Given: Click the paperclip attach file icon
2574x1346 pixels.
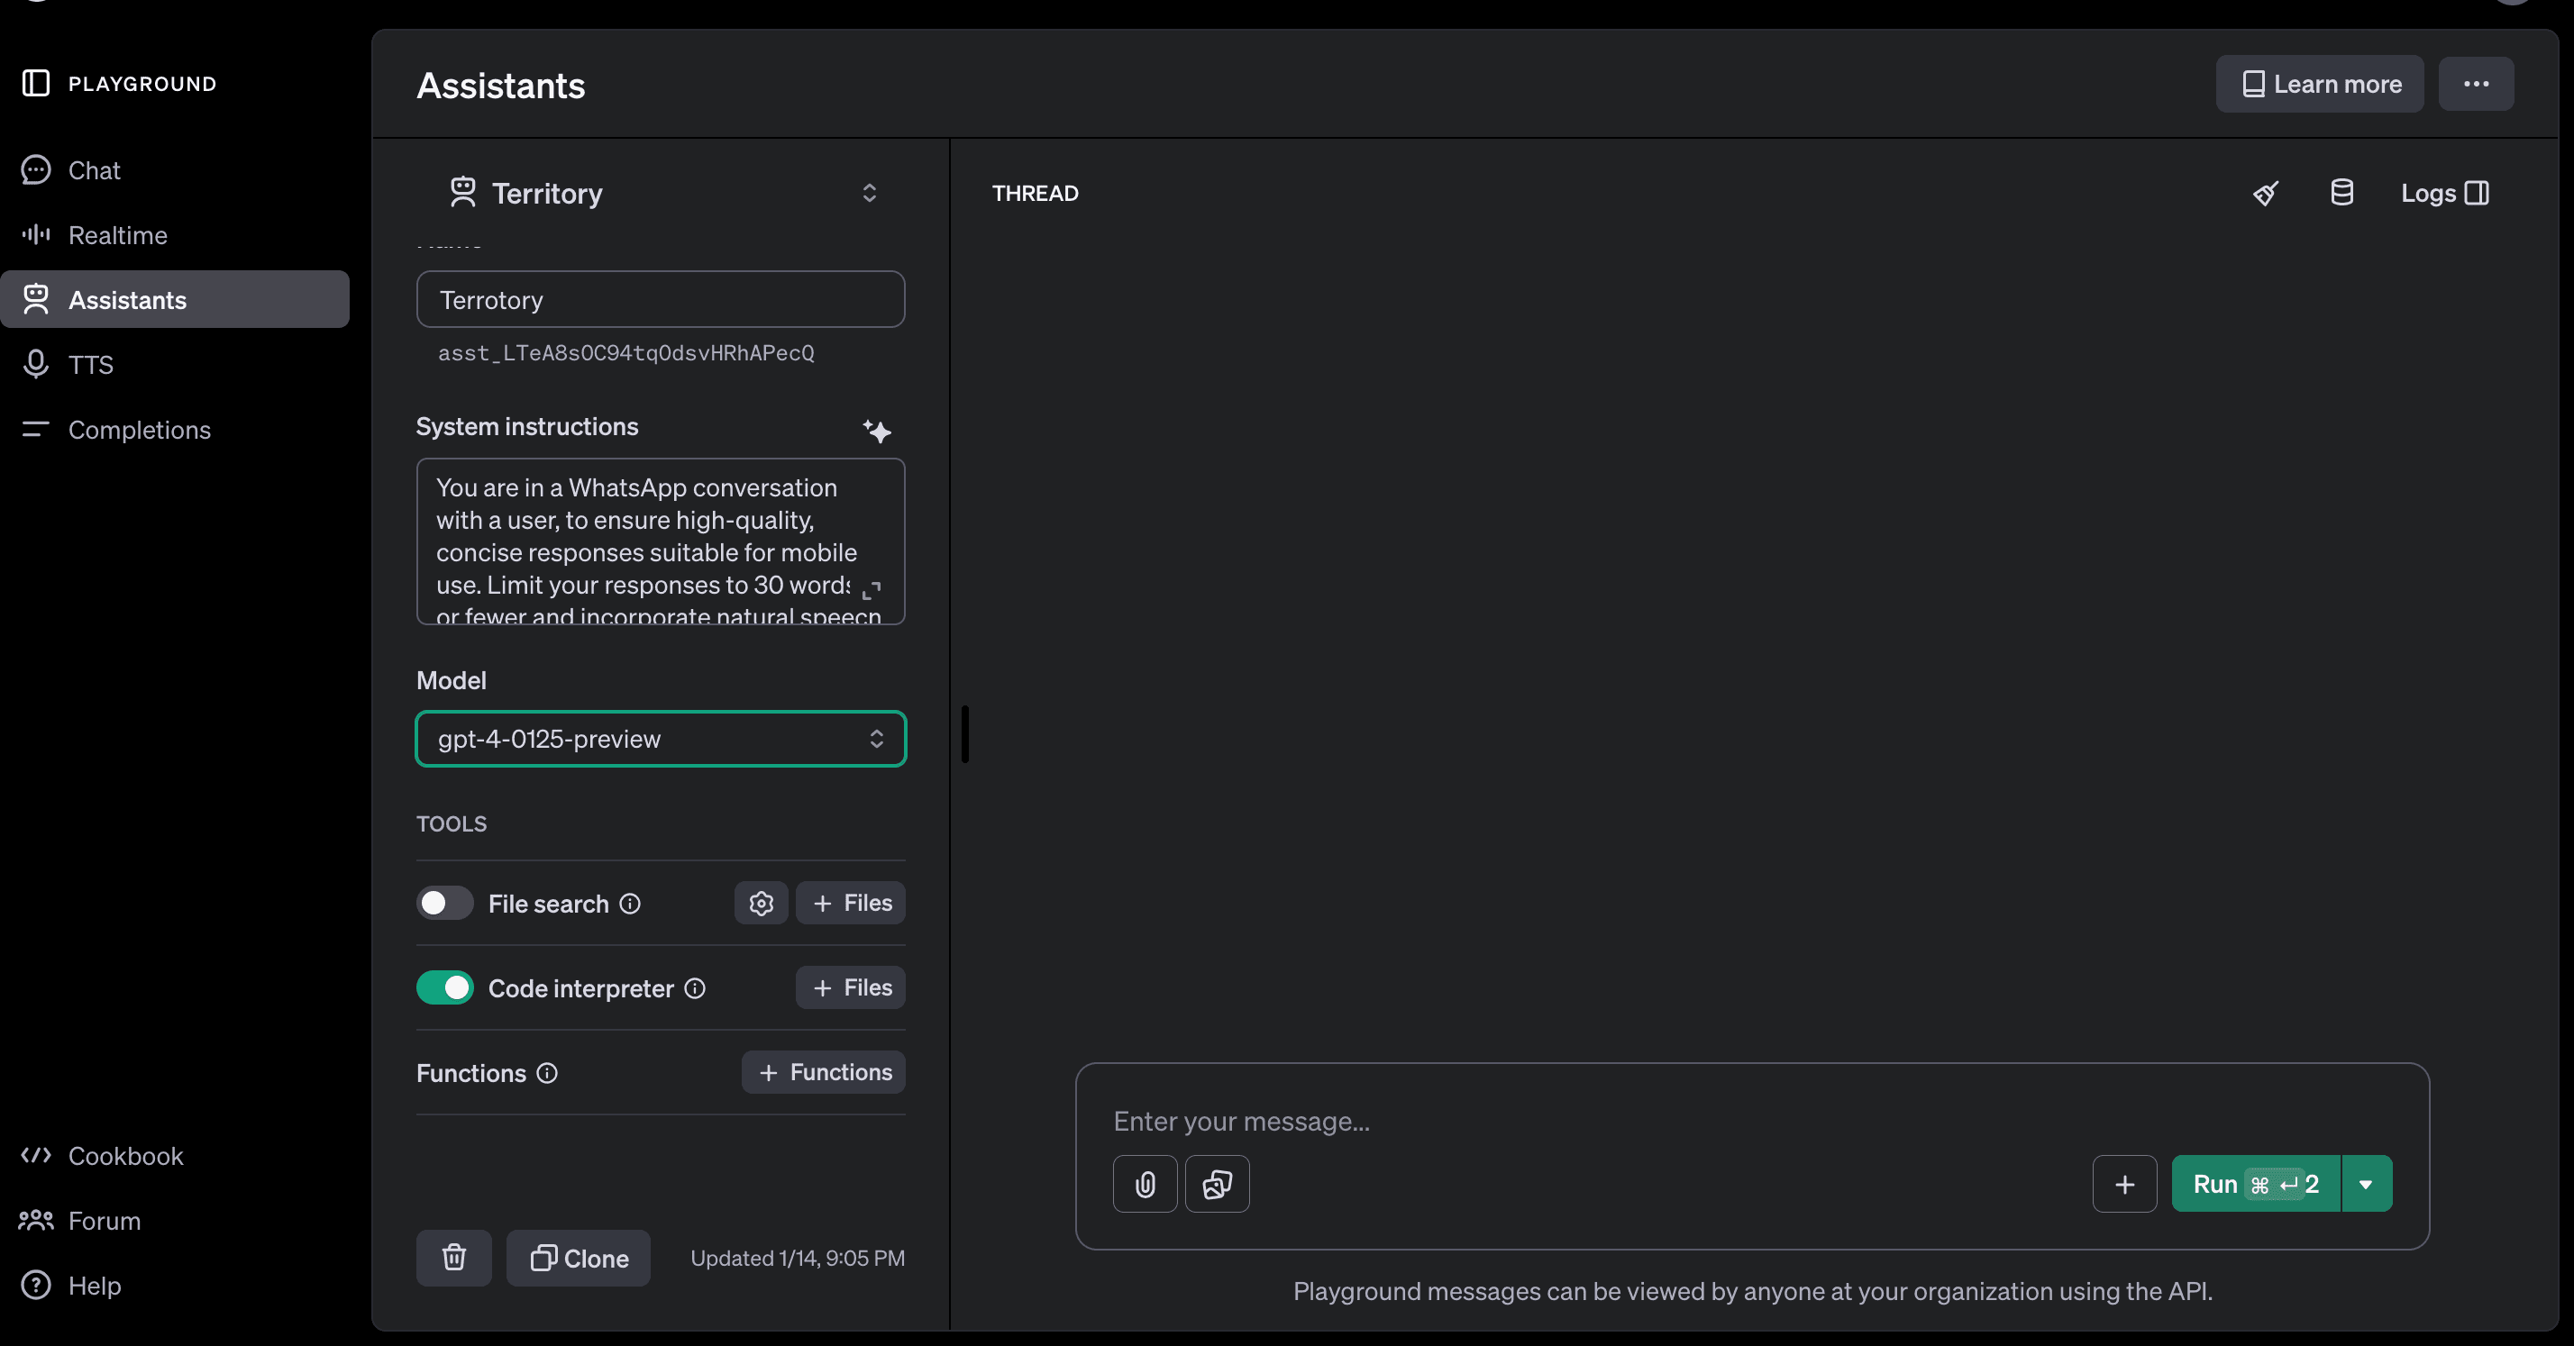Looking at the screenshot, I should [x=1144, y=1184].
